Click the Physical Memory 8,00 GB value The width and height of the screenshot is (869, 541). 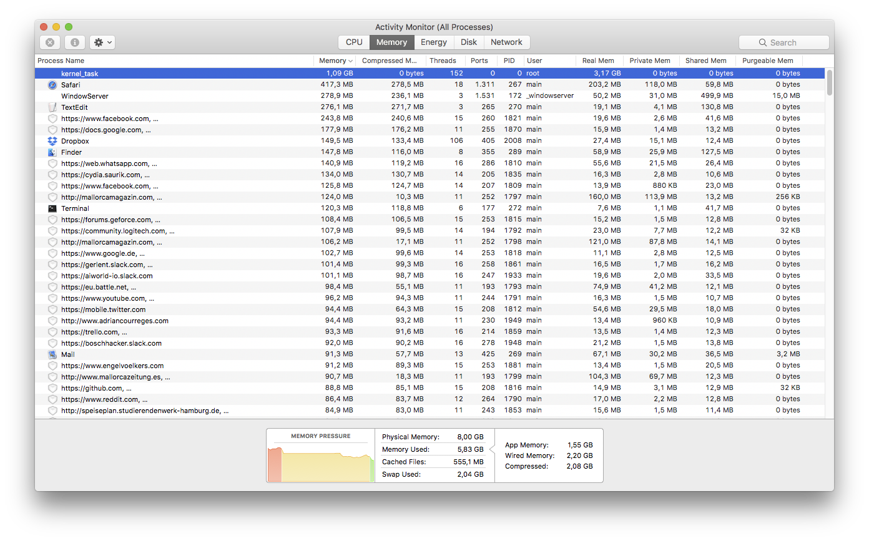coord(470,437)
